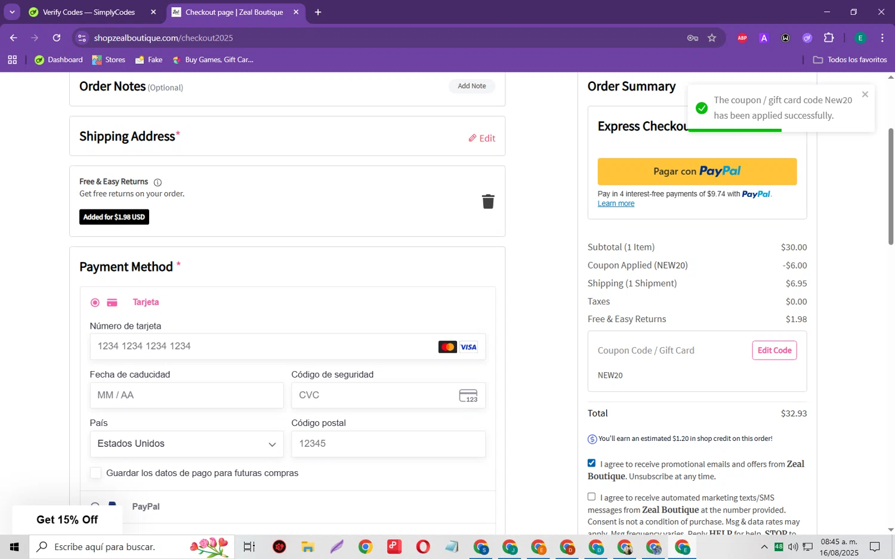
Task: Click the ABP Adblock Plus extension icon
Action: click(x=742, y=38)
